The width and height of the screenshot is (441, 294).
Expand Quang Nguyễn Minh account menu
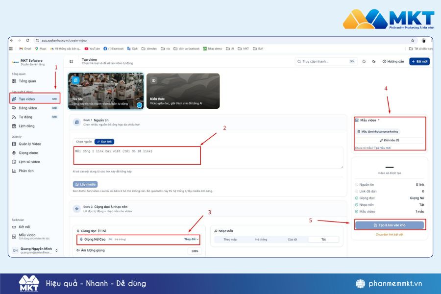[x=35, y=250]
